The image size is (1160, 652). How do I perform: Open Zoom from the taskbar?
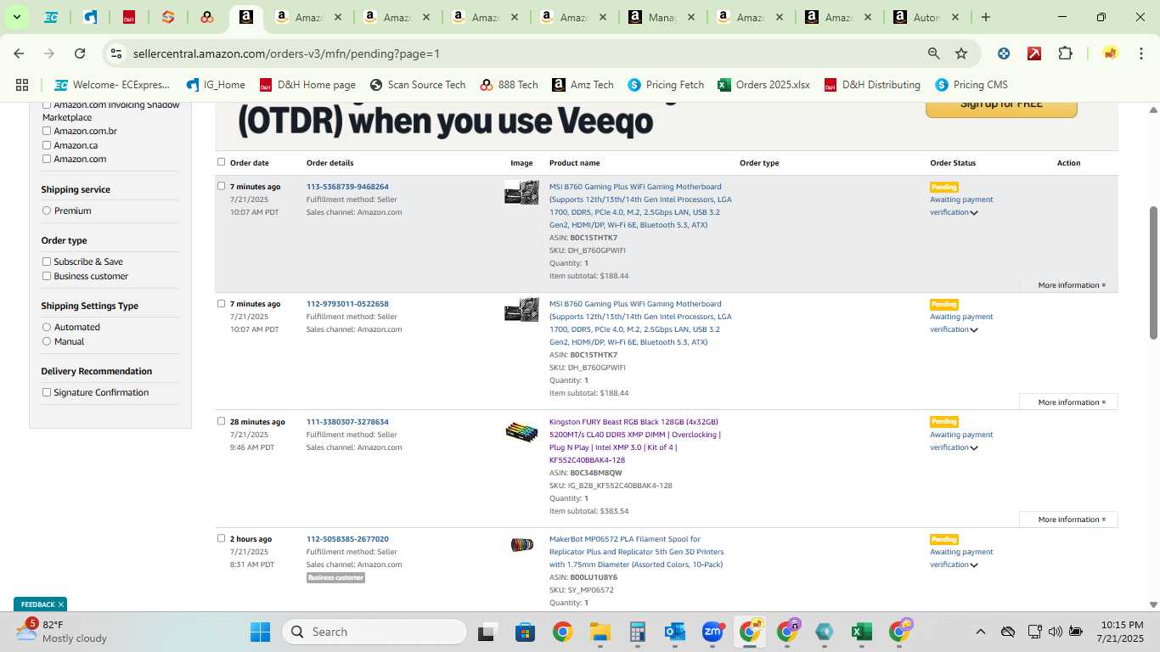(712, 632)
